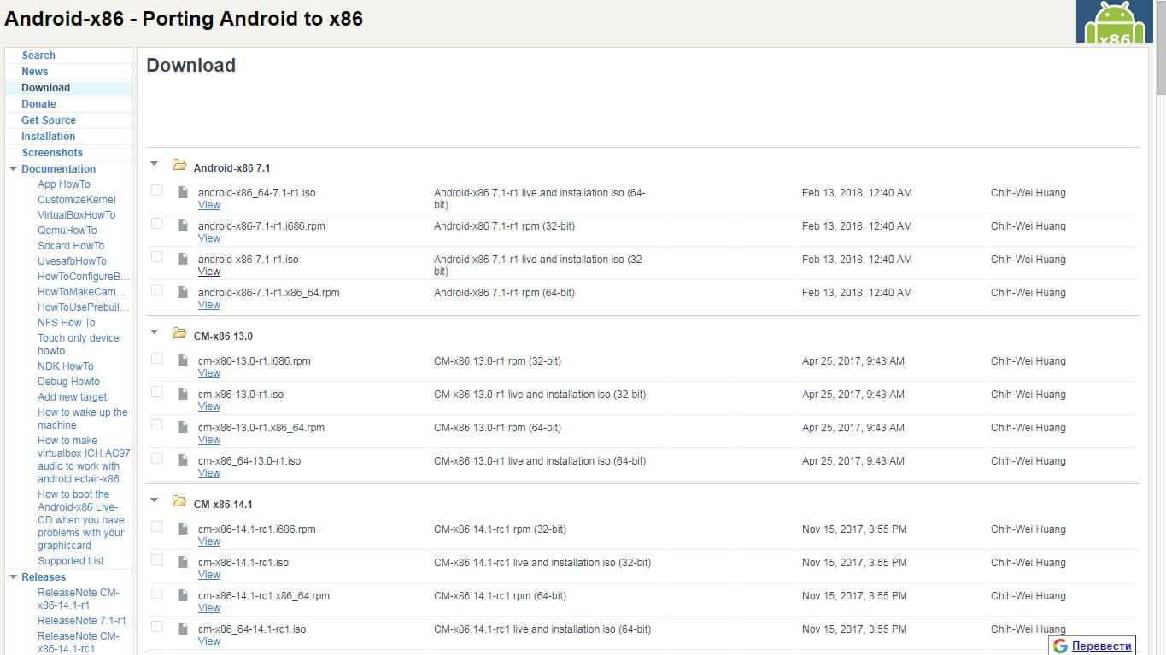The width and height of the screenshot is (1166, 655).
Task: Open the Installation sidebar item
Action: [49, 137]
